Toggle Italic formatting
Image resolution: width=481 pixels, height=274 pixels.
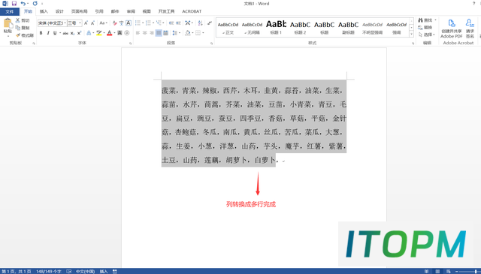(48, 33)
